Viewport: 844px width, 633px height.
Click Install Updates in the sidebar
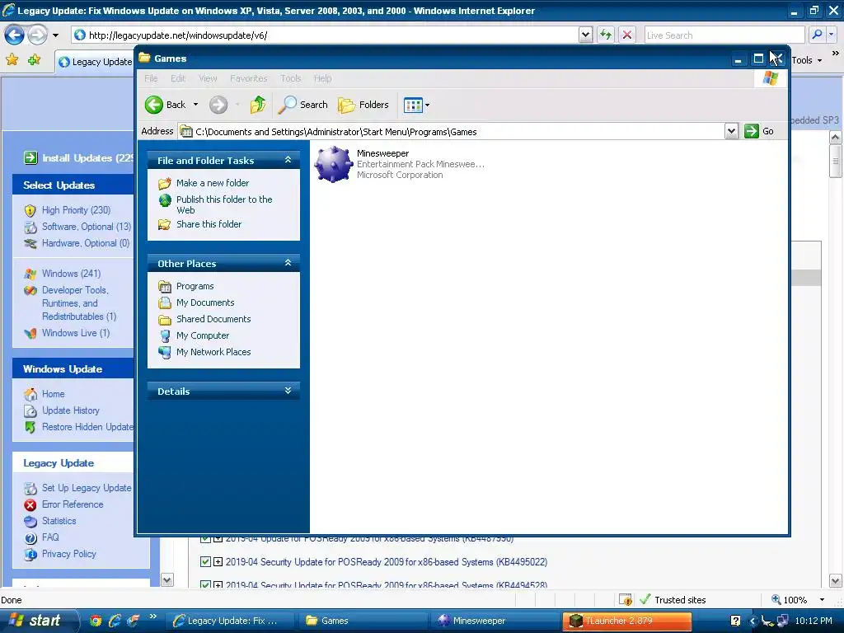[x=78, y=157]
